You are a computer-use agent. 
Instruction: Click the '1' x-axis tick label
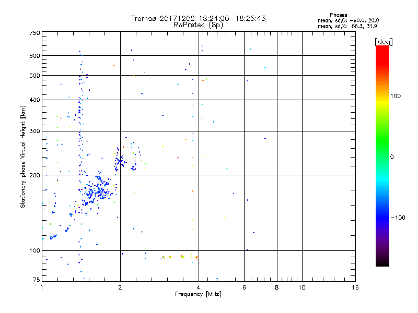click(42, 287)
